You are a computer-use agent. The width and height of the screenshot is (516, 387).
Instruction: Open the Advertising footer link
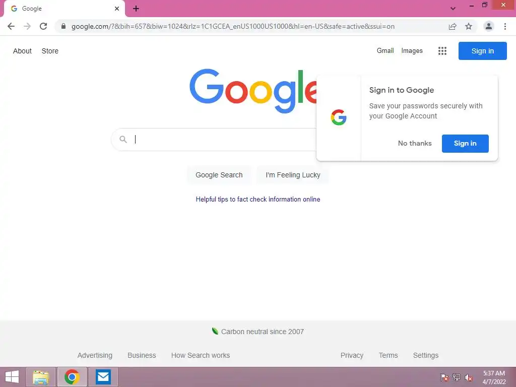95,355
